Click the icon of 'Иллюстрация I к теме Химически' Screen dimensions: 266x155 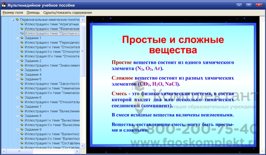(x=22, y=88)
